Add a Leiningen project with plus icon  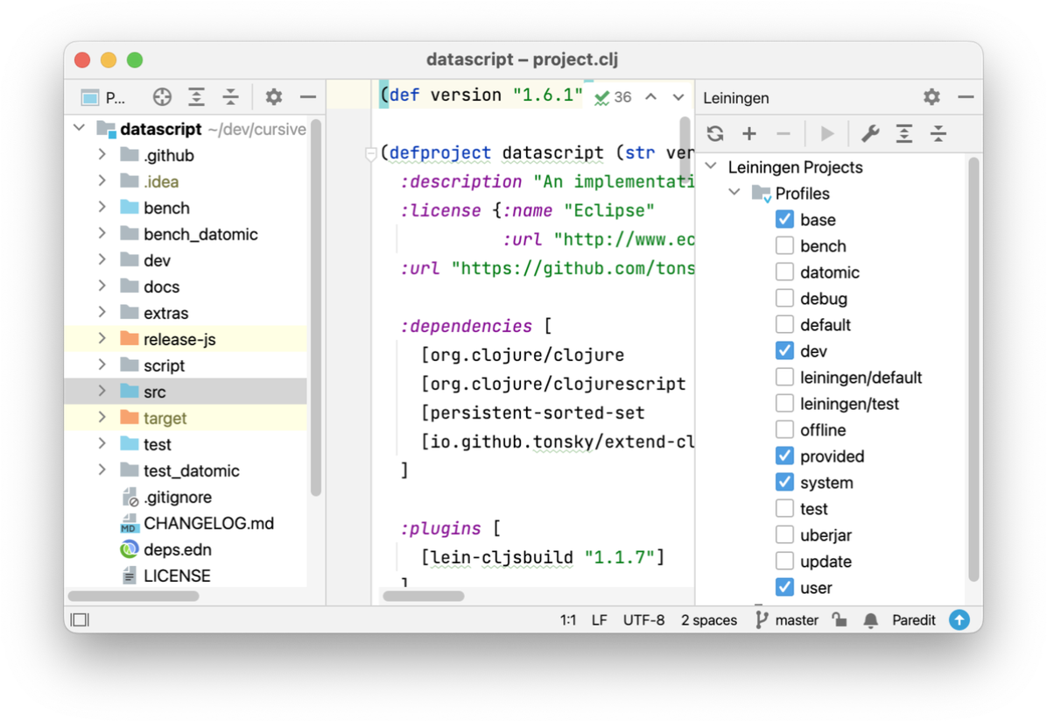749,134
